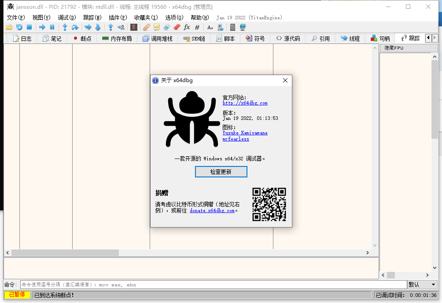Open the Scylla plugin icon

click(134, 27)
